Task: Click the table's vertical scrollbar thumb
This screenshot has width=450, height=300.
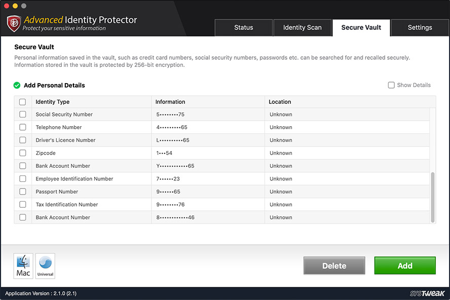Action: point(432,198)
